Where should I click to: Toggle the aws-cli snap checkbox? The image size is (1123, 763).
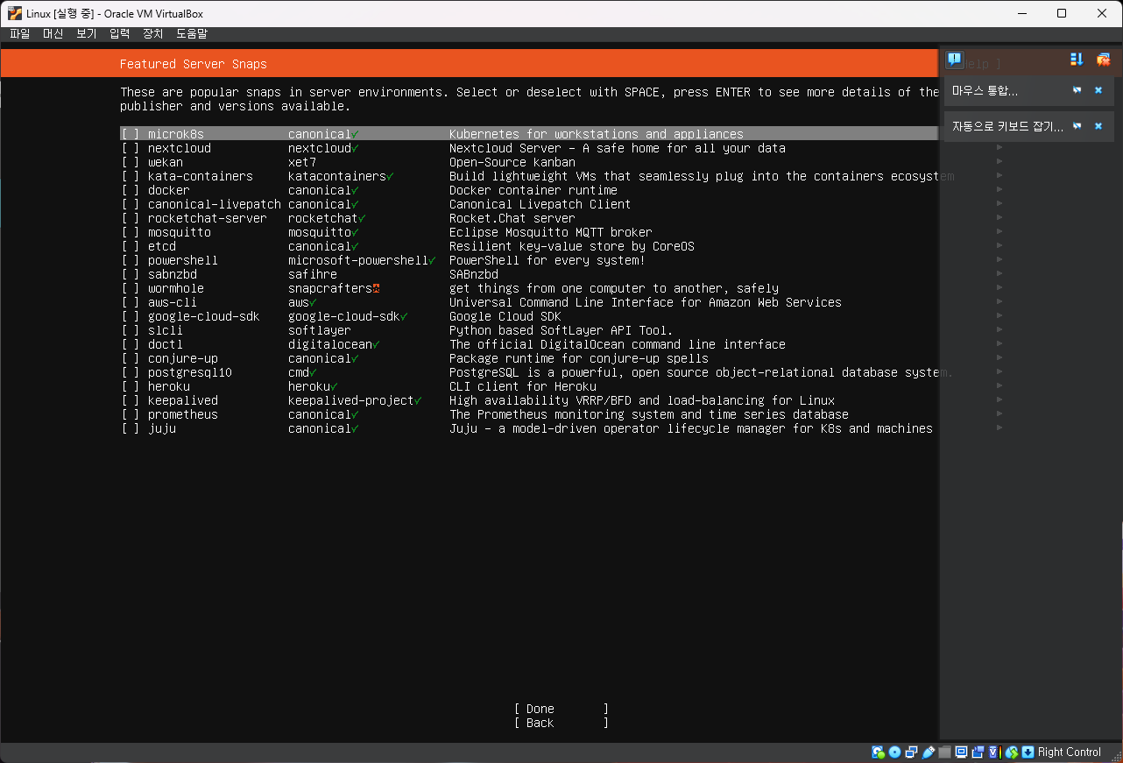(x=130, y=302)
